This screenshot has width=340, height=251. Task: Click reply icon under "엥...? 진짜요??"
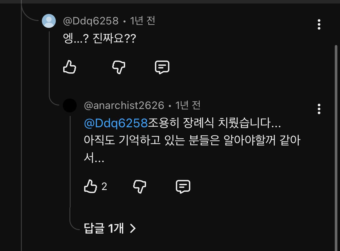pyautogui.click(x=162, y=67)
